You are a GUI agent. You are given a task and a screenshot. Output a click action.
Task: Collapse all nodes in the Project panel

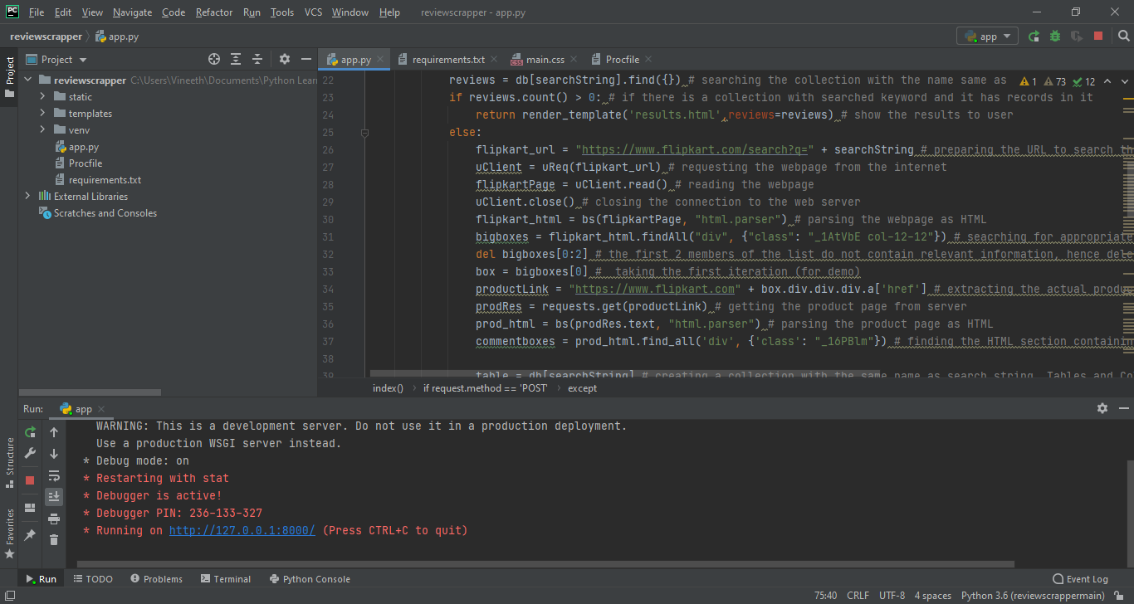[x=257, y=59]
